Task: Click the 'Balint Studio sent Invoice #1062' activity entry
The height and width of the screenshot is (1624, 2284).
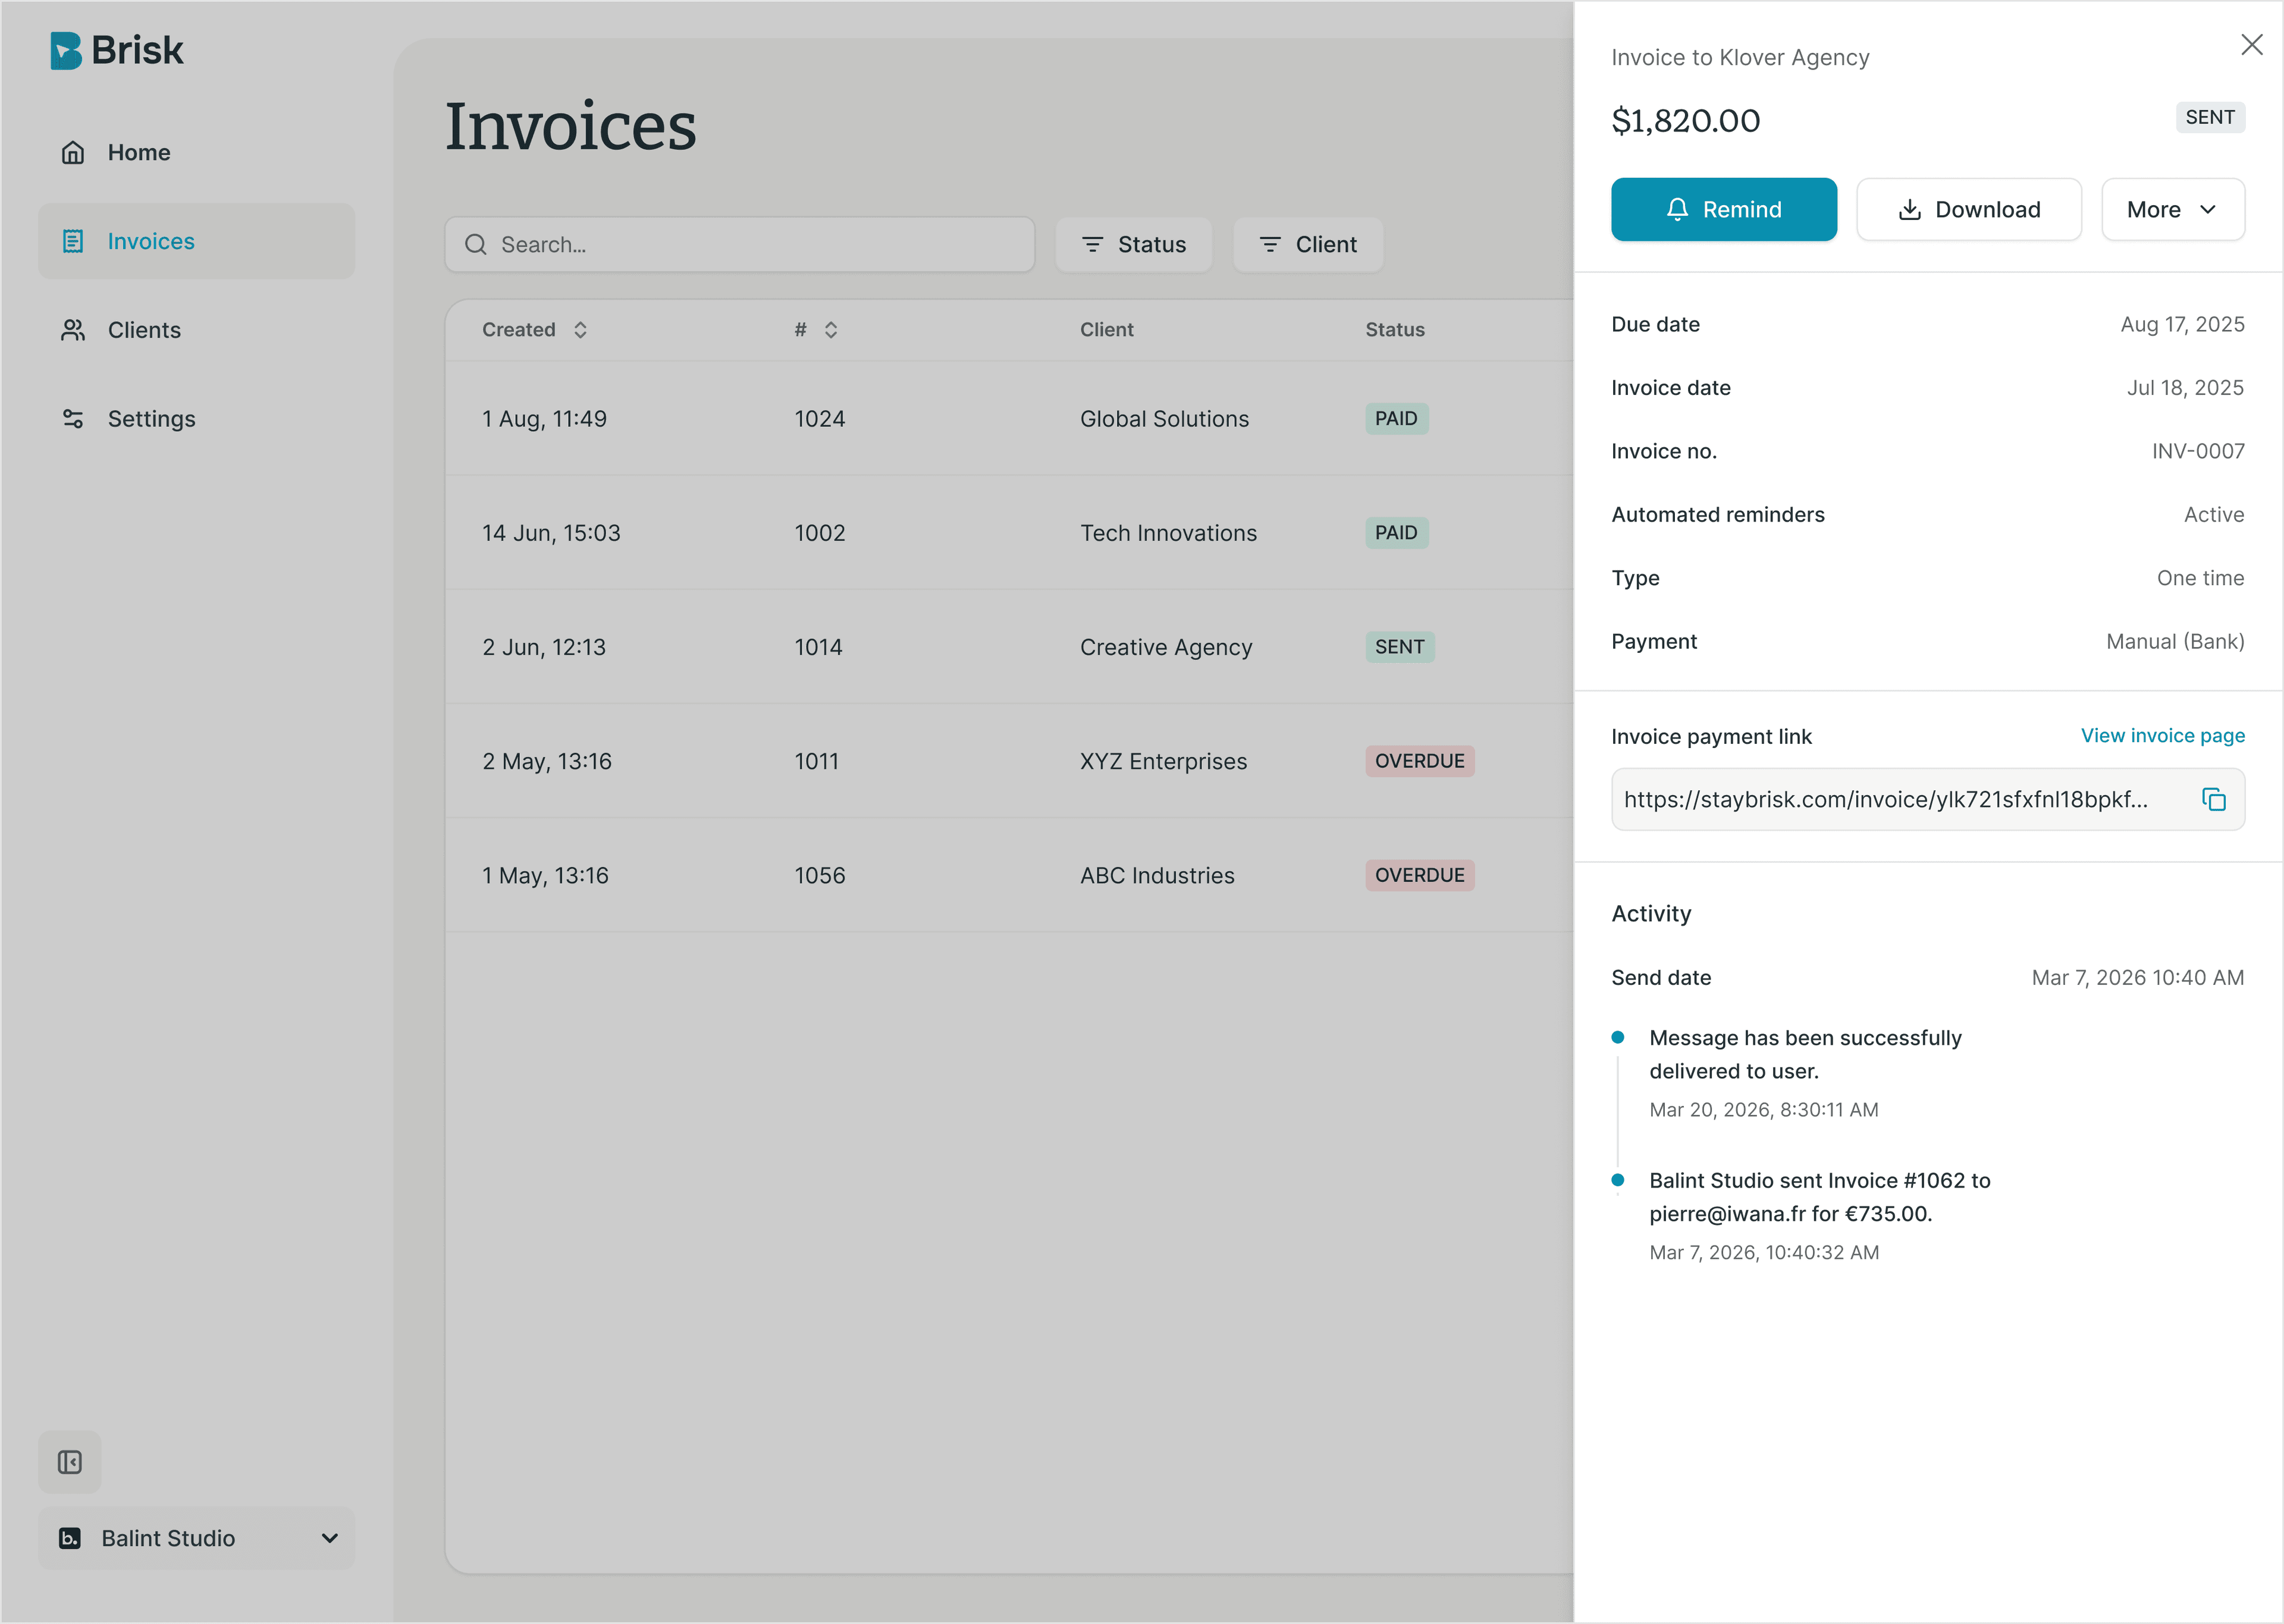Action: [1820, 1215]
